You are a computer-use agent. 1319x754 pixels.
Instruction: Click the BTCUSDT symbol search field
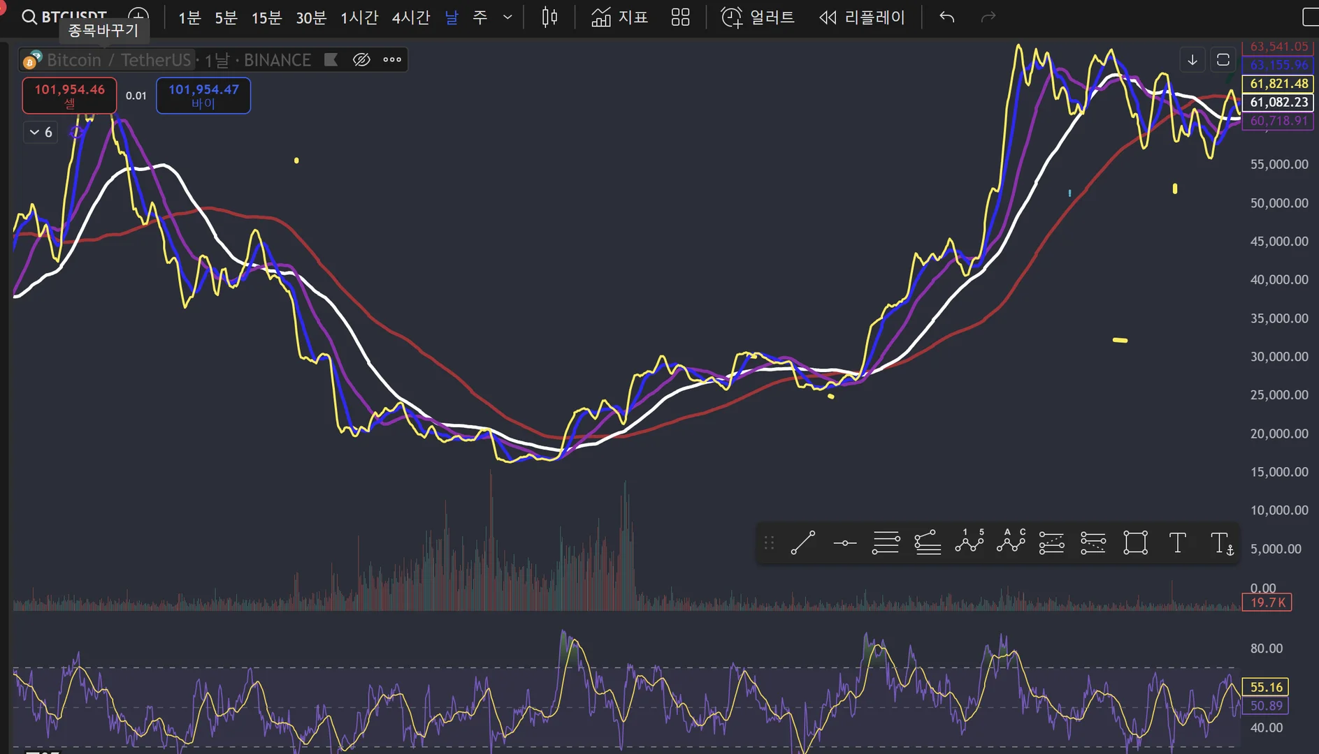[65, 15]
